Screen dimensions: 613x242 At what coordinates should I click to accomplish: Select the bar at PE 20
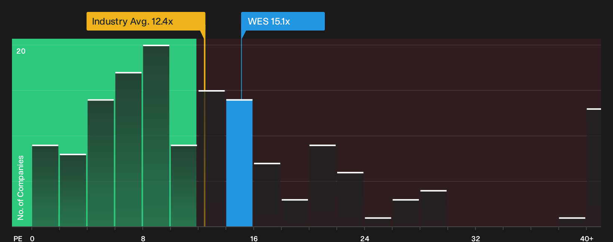(x=323, y=186)
